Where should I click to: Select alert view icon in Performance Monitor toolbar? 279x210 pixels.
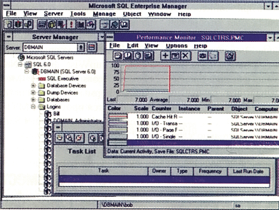point(128,56)
